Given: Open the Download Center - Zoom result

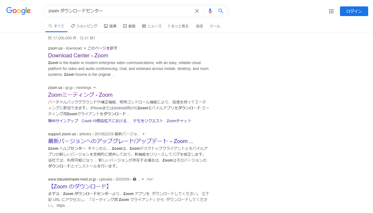Looking at the screenshot, I should (78, 55).
